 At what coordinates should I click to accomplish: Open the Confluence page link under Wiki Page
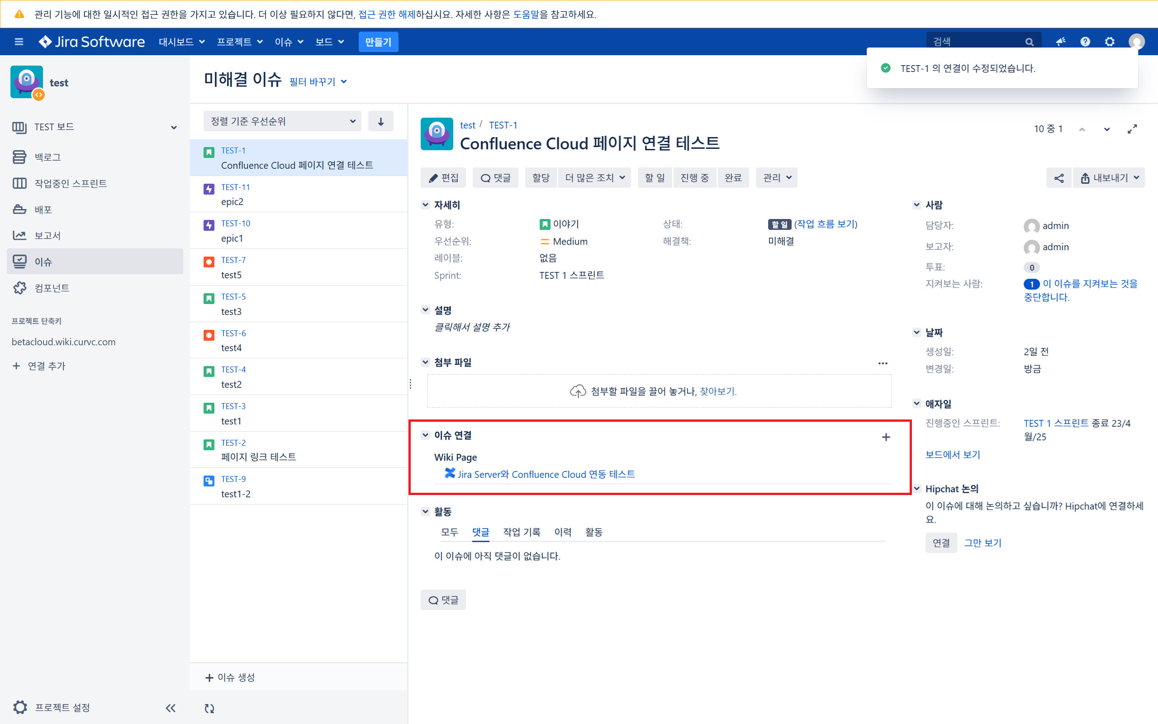click(x=546, y=474)
